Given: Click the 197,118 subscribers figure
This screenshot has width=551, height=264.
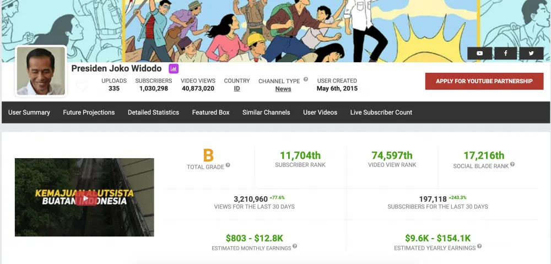Looking at the screenshot, I should 433,200.
